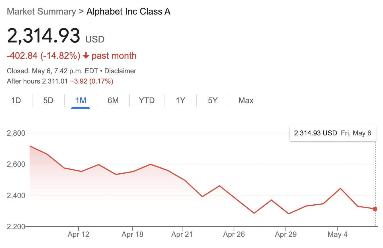Image resolution: width=383 pixels, height=248 pixels.
Task: Switch to the 5Y range tab
Action: pyautogui.click(x=213, y=101)
